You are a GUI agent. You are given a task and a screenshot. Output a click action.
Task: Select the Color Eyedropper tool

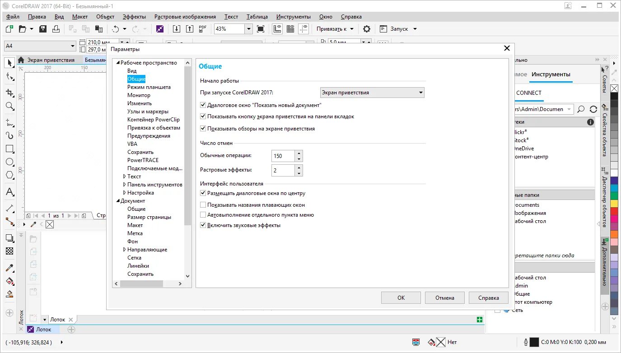click(9, 268)
